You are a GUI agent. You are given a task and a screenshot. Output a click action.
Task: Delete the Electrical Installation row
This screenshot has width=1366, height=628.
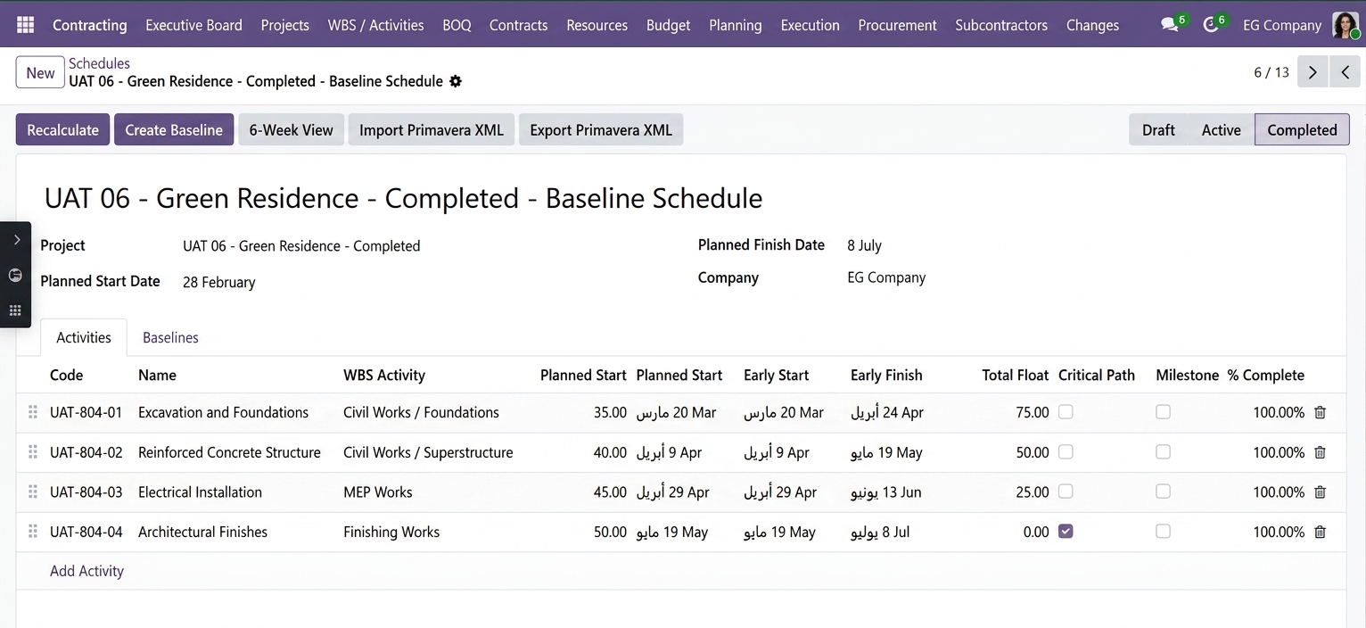point(1321,492)
